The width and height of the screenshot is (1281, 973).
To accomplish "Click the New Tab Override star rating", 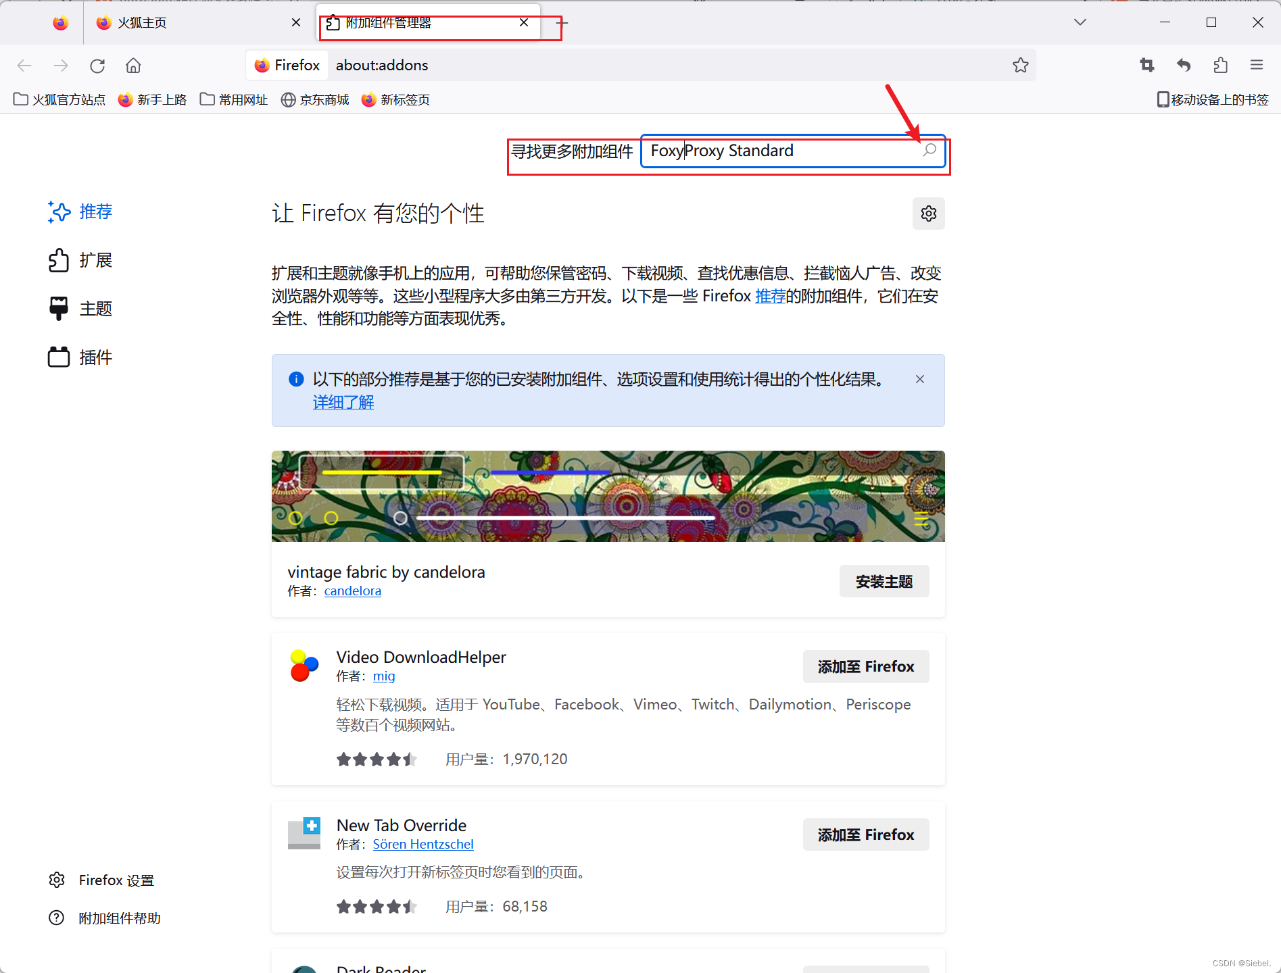I will 377,907.
